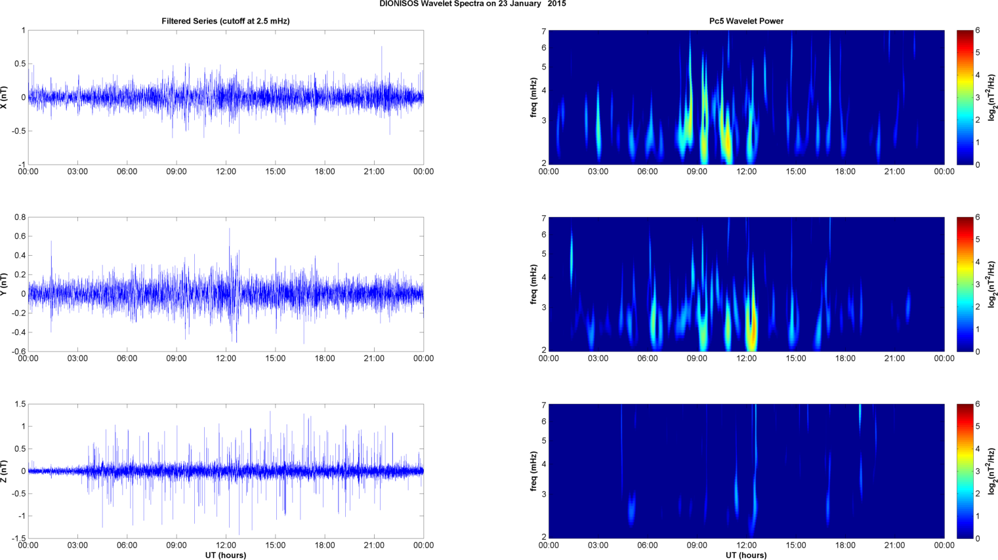The height and width of the screenshot is (560, 998).
Task: Click the '06:00' tick under the Z filtered series
Action: (127, 546)
